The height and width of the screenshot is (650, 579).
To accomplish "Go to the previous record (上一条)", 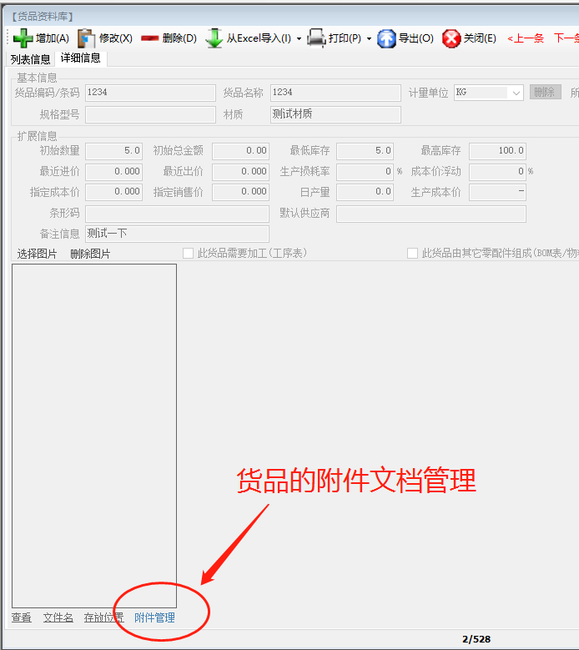I will pos(526,38).
